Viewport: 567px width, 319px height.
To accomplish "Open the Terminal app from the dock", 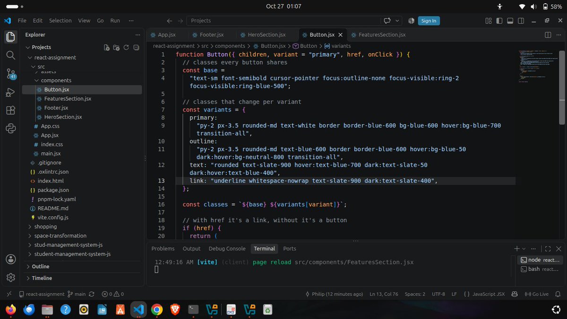I will click(194, 310).
